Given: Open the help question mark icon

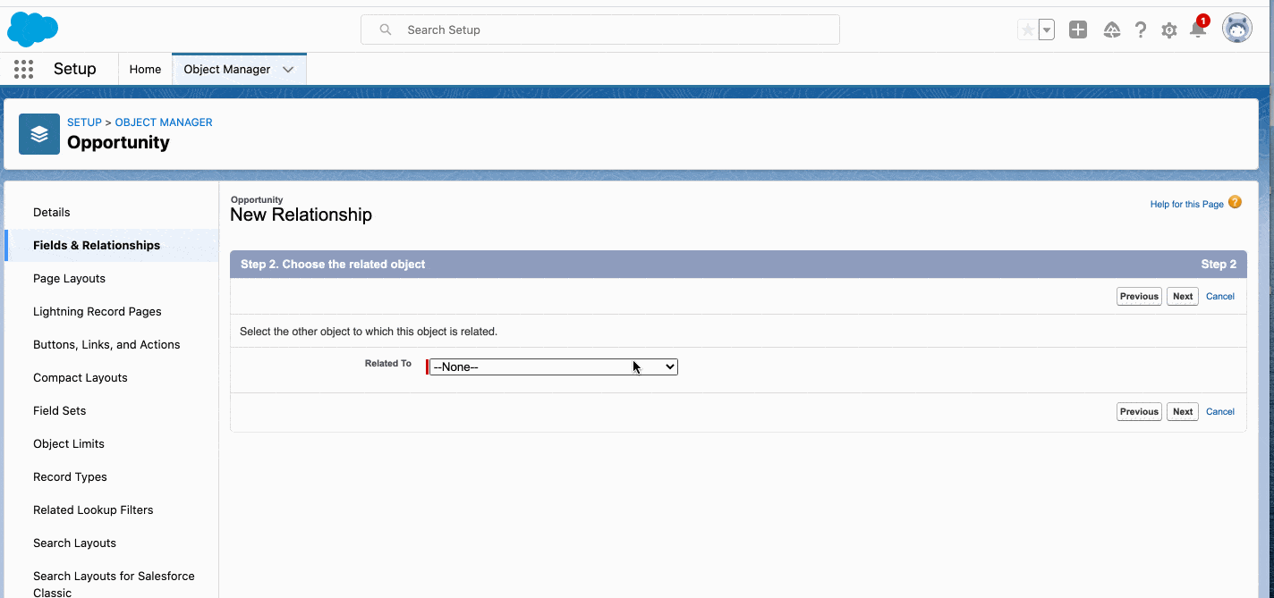Looking at the screenshot, I should click(x=1141, y=29).
